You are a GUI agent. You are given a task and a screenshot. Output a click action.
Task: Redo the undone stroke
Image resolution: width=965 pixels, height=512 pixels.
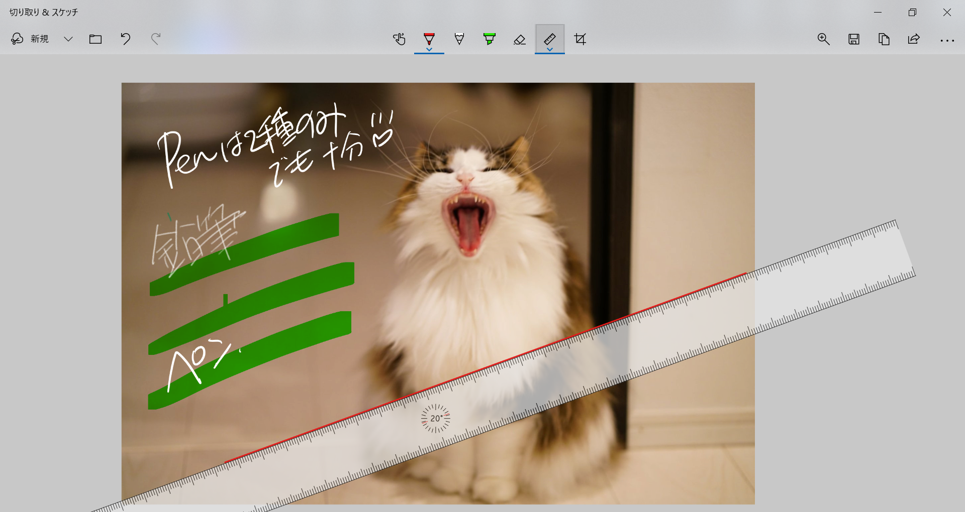click(x=156, y=39)
